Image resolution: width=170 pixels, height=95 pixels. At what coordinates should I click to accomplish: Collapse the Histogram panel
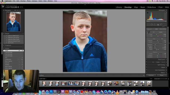coord(166,10)
